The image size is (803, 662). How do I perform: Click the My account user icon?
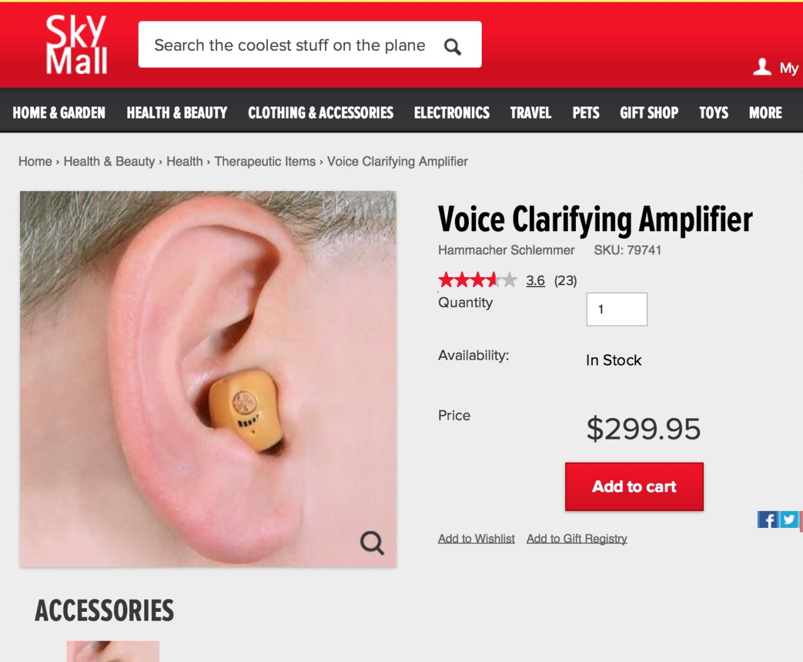pyautogui.click(x=762, y=66)
